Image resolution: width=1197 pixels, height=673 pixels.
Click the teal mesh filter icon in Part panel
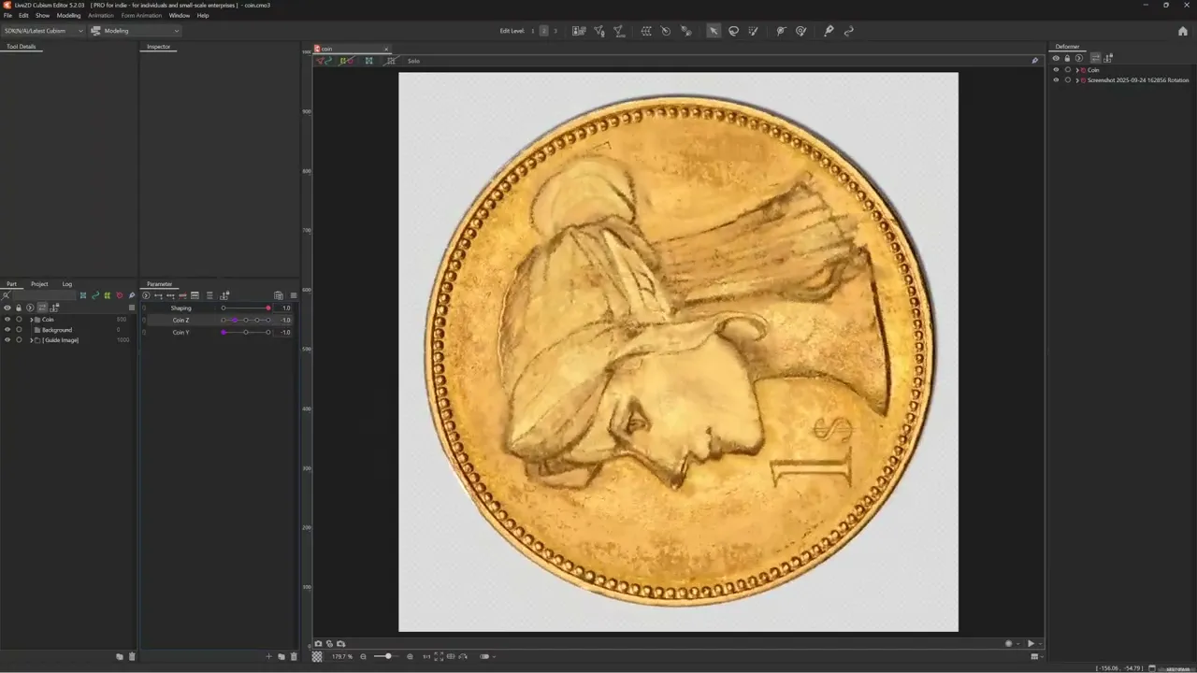82,295
